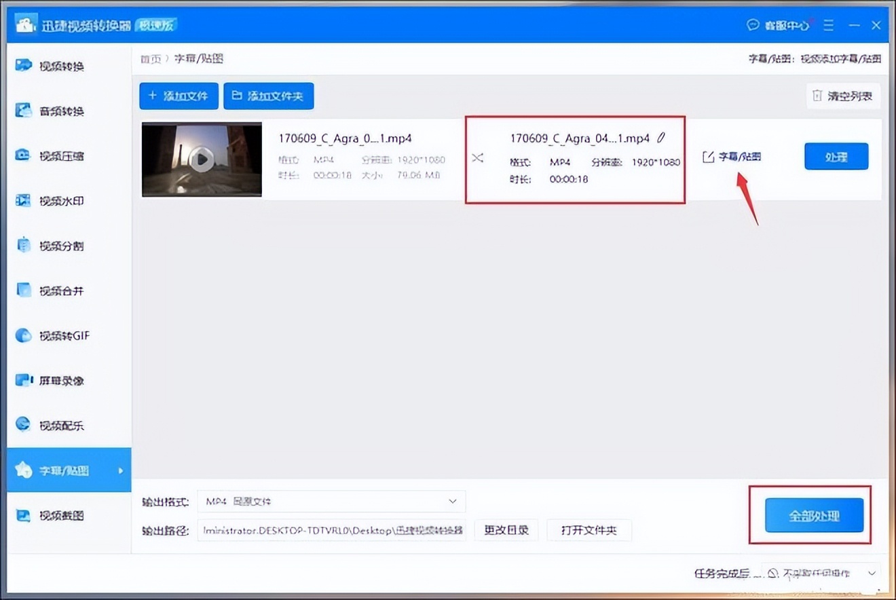
Task: Expand the 字幕/贴图 sidebar arrow
Action: pyautogui.click(x=122, y=470)
